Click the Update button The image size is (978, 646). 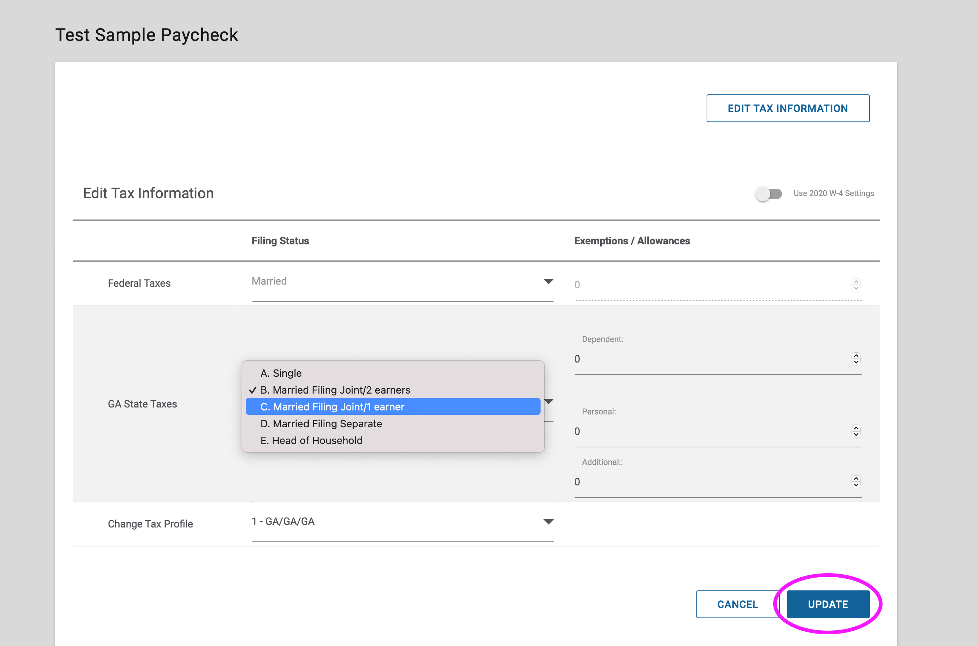click(x=828, y=604)
